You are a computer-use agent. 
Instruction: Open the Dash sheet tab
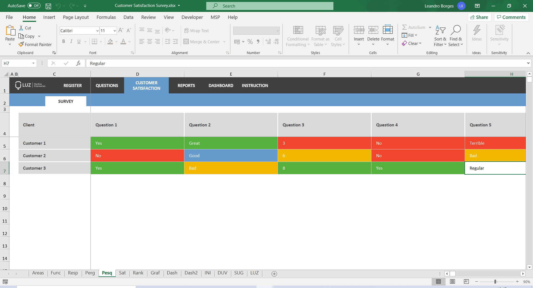click(x=172, y=273)
